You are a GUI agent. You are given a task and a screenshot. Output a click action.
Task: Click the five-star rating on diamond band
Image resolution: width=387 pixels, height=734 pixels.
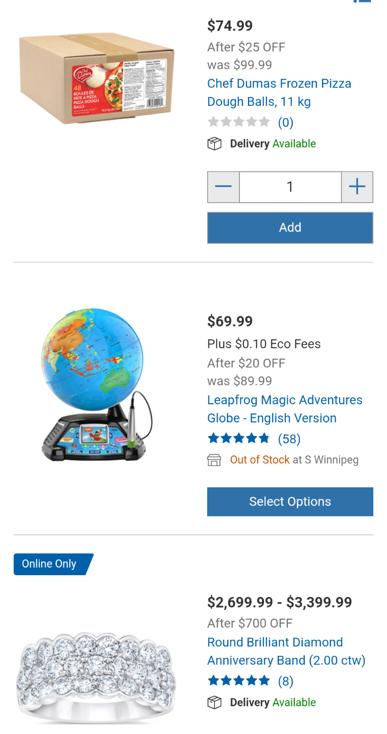click(239, 681)
